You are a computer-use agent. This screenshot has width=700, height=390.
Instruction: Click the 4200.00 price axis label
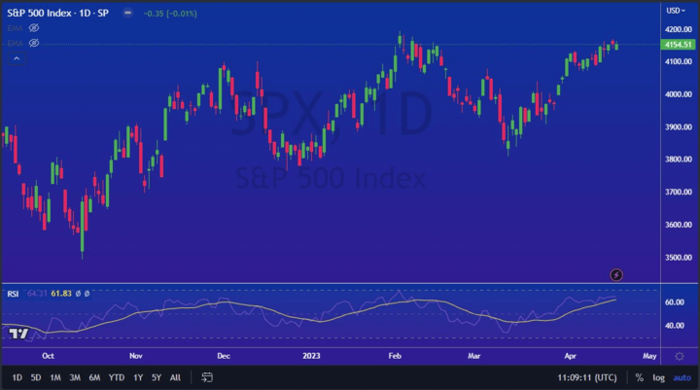coord(679,29)
